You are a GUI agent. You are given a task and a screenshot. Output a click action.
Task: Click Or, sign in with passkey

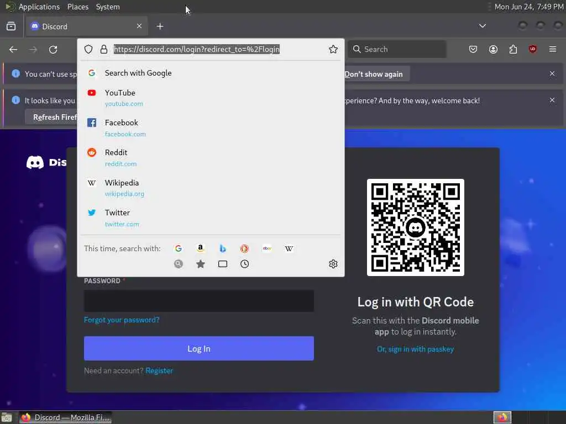pyautogui.click(x=415, y=349)
